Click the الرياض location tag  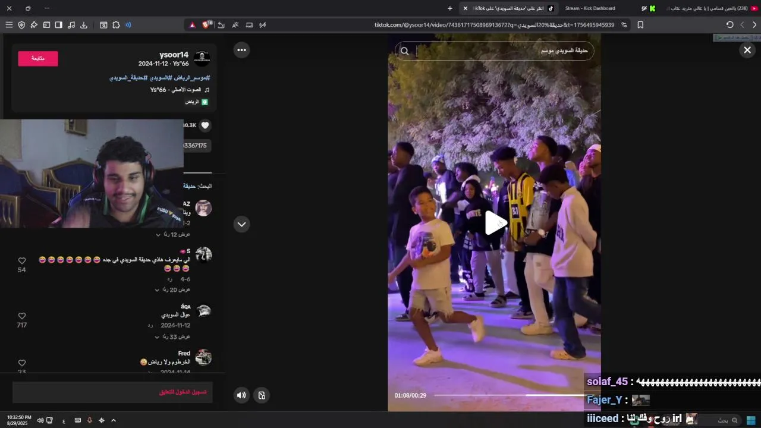pos(196,102)
